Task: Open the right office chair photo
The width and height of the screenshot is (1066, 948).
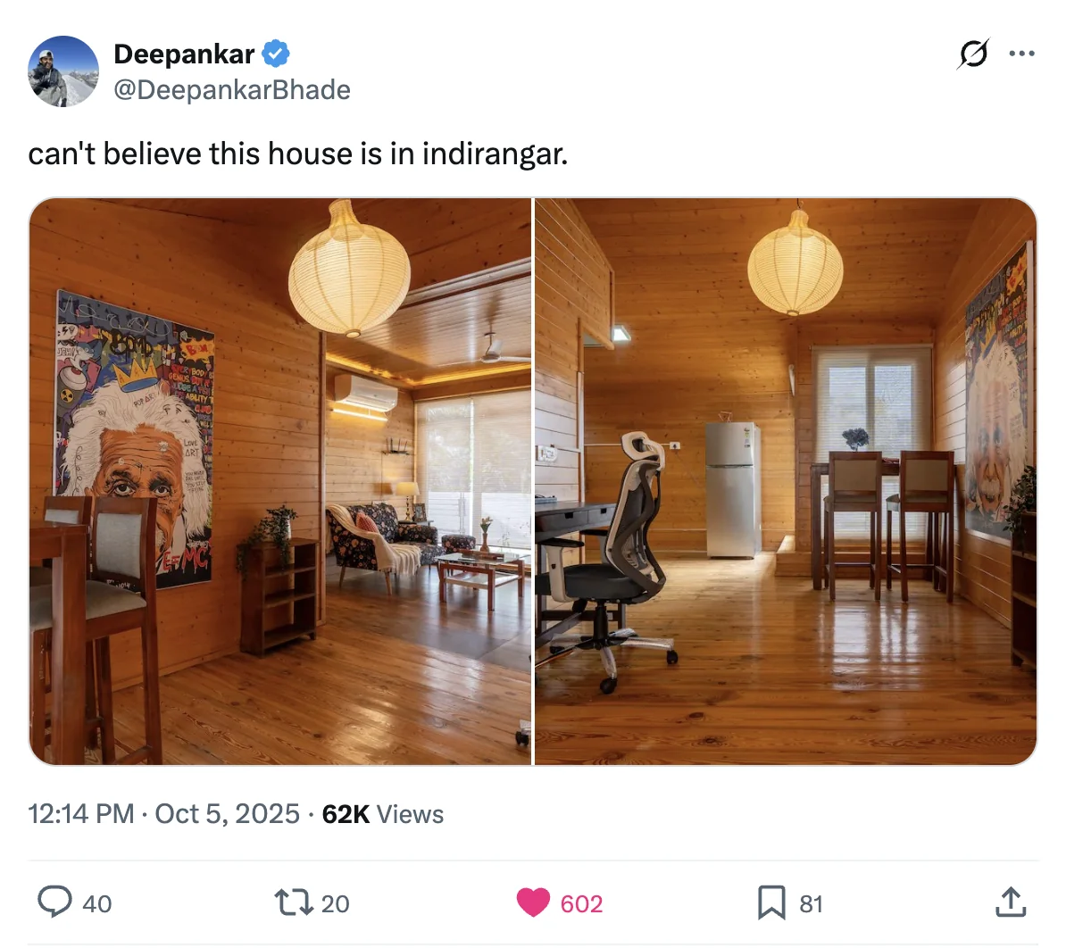Action: coord(786,481)
